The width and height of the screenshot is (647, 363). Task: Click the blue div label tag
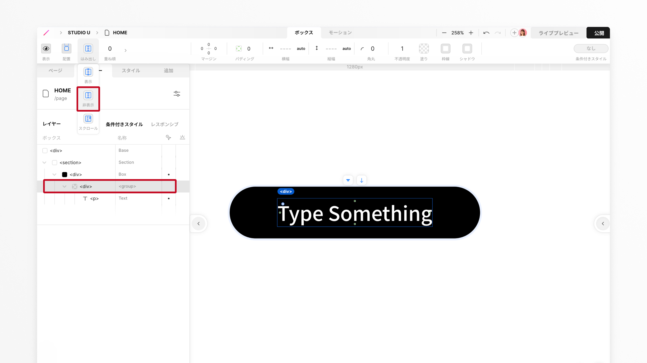click(286, 191)
